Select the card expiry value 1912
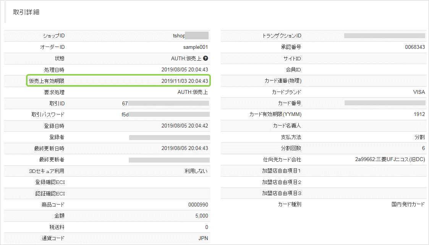 (x=419, y=114)
